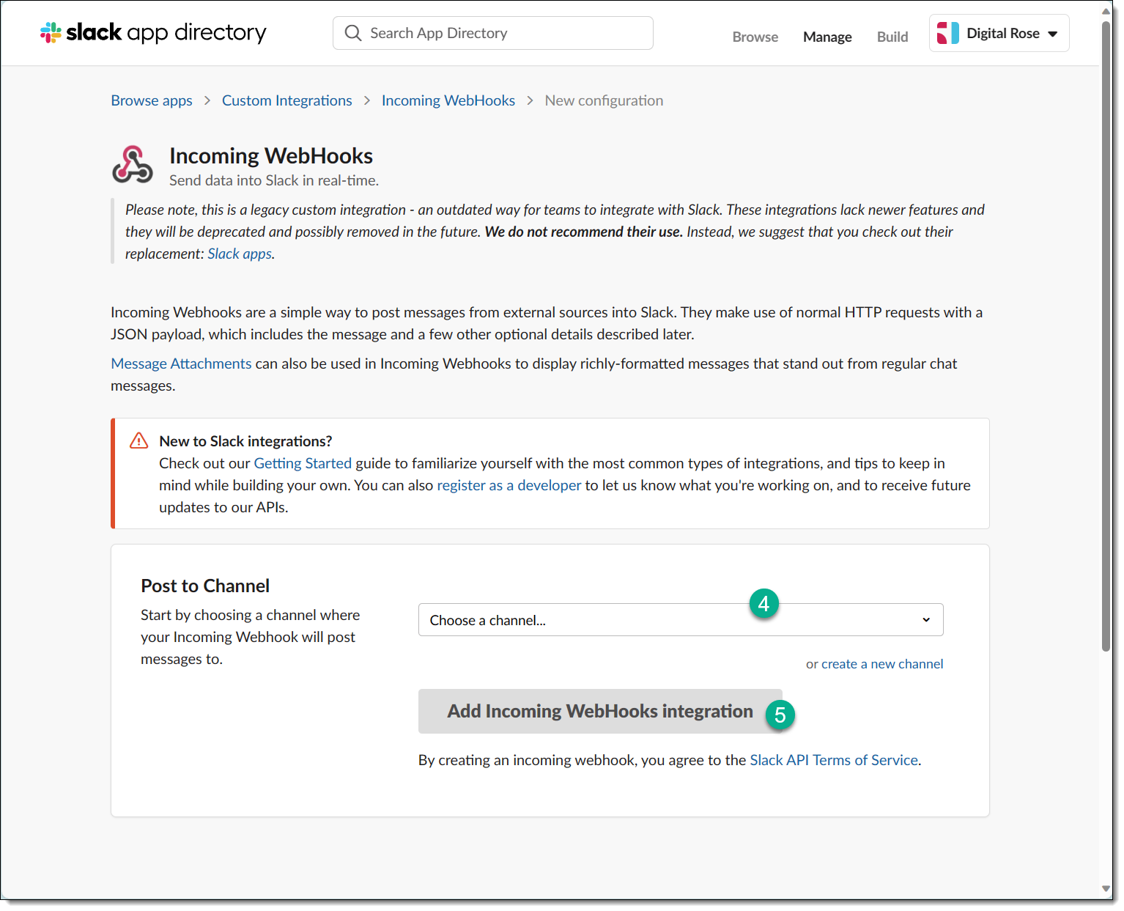Screen dimensions: 1124x911
Task: Go to Custom Integrations breadcrumb
Action: coord(286,100)
